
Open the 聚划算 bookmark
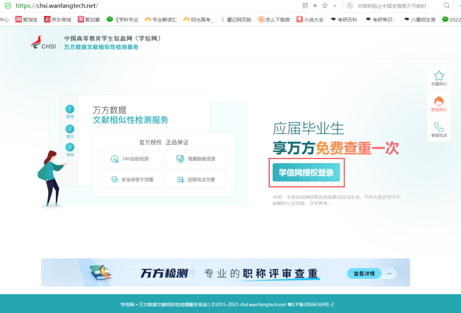tap(89, 20)
